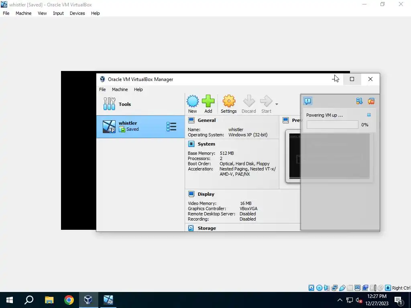411x308 pixels.
Task: Open Help menu in VirtualBox Manager window
Action: 138,89
